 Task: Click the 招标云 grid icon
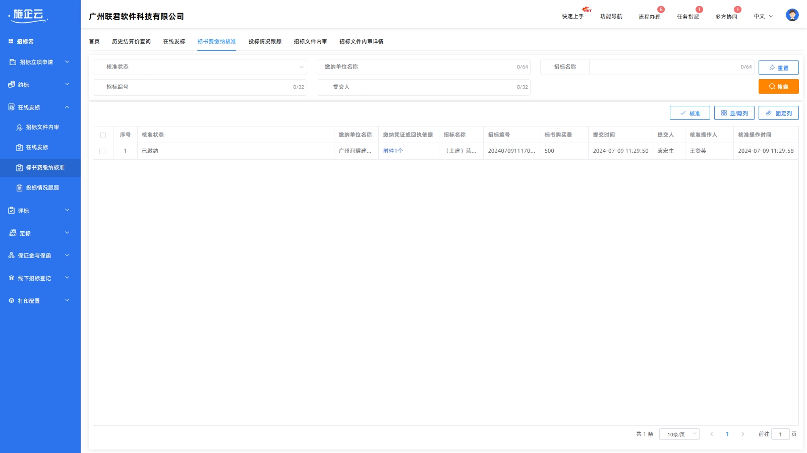(x=11, y=41)
